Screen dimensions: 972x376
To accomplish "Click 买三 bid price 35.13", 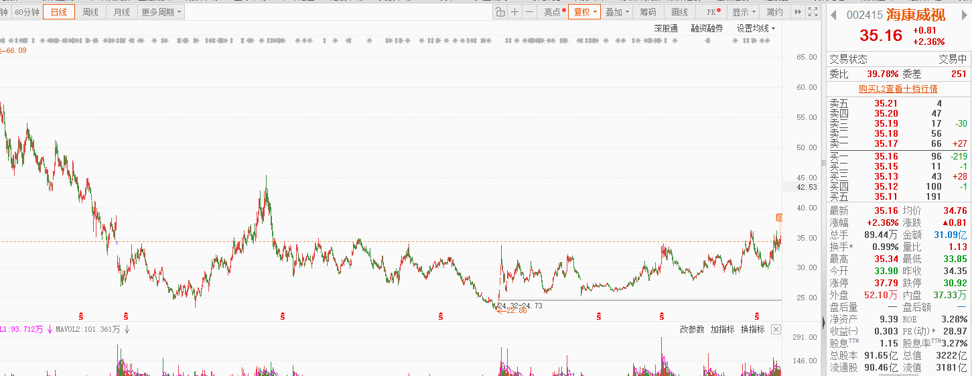I will click(x=886, y=176).
